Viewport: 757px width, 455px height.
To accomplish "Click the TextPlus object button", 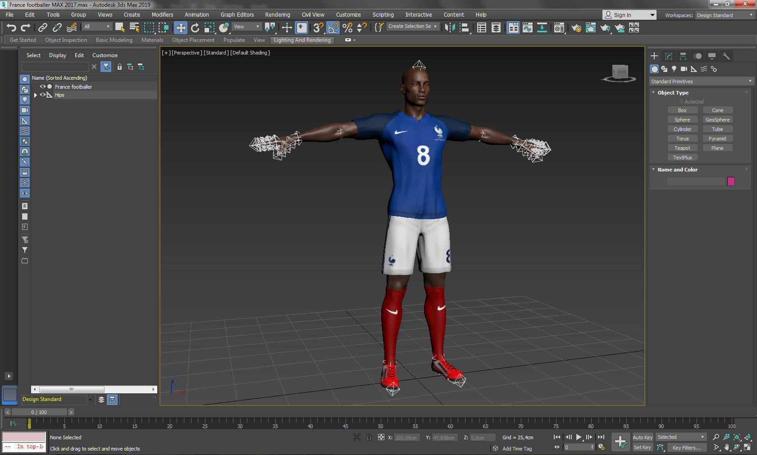I will (682, 158).
